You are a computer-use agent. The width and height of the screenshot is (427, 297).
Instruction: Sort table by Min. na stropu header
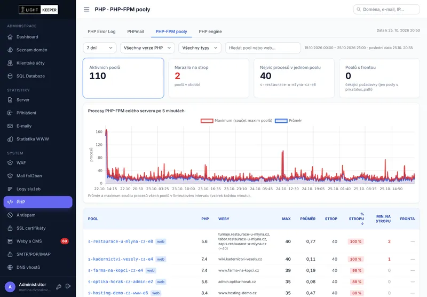(383, 219)
